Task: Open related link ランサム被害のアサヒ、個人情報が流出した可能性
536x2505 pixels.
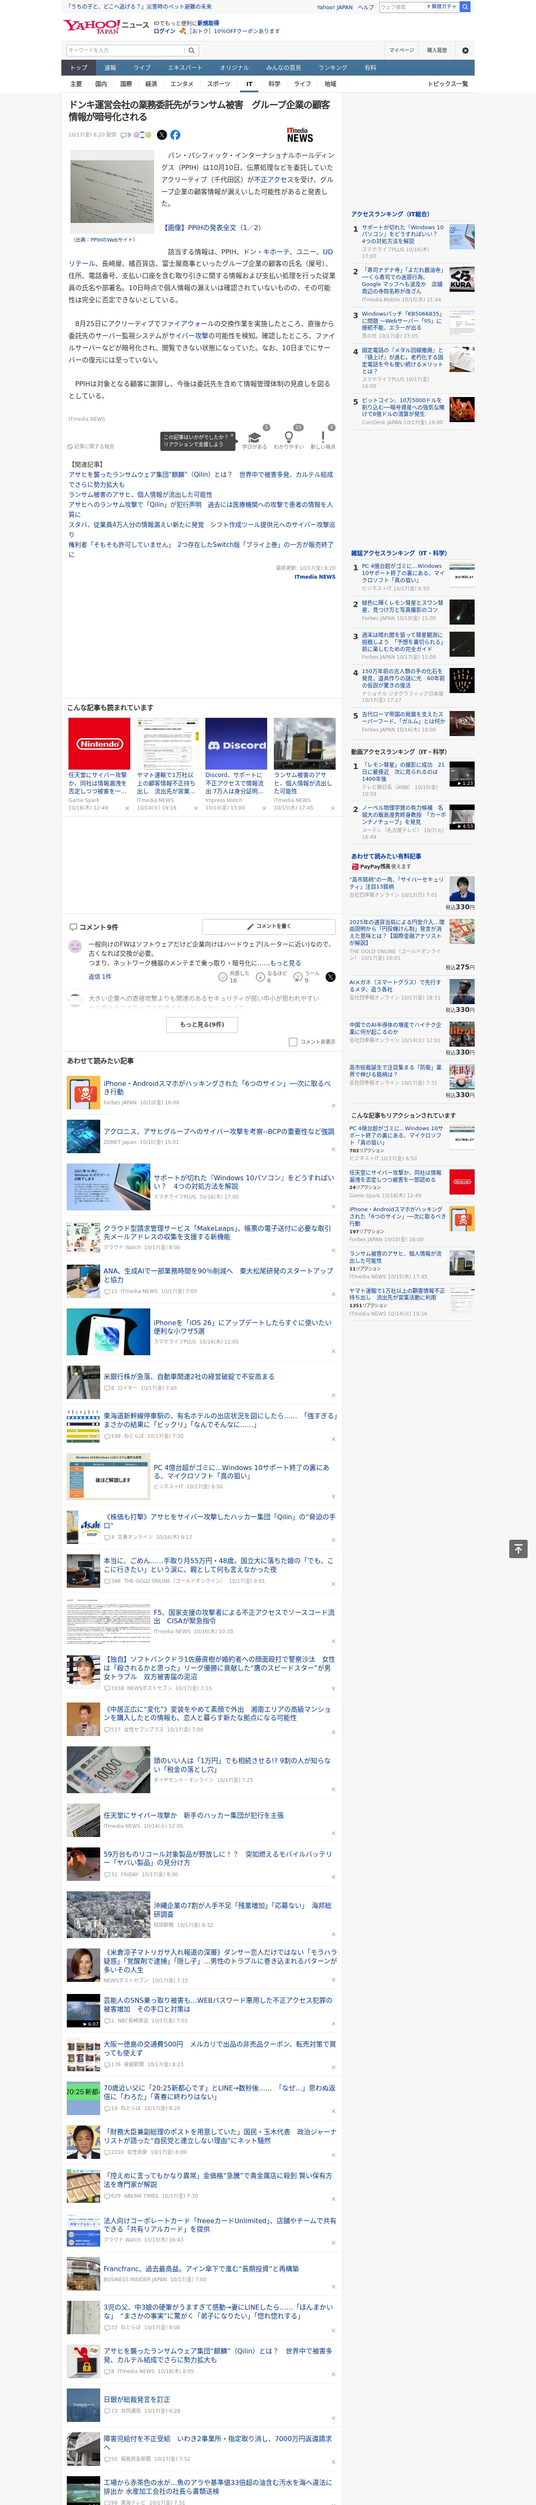Action: (x=140, y=495)
